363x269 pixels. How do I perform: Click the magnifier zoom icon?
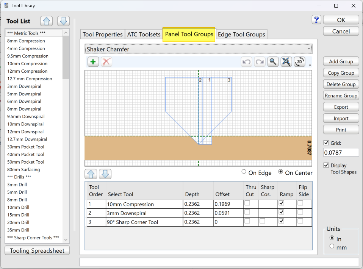point(273,62)
